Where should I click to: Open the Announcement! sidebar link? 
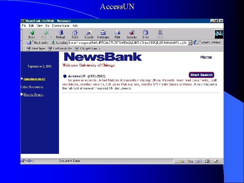pyautogui.click(x=34, y=79)
